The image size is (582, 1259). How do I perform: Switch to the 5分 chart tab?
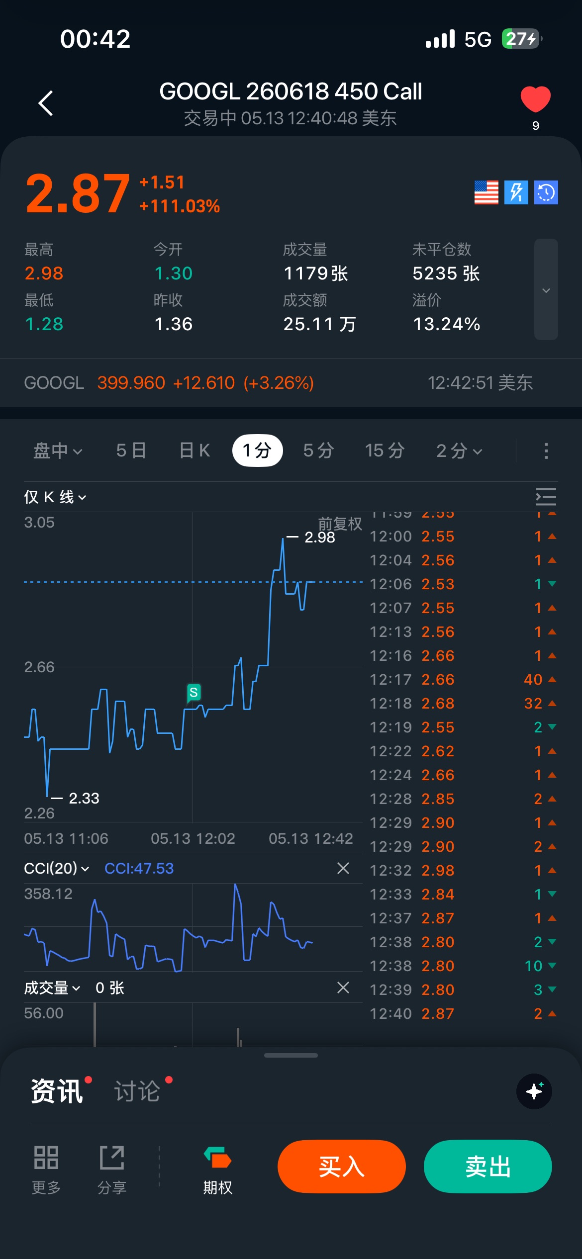click(x=318, y=451)
